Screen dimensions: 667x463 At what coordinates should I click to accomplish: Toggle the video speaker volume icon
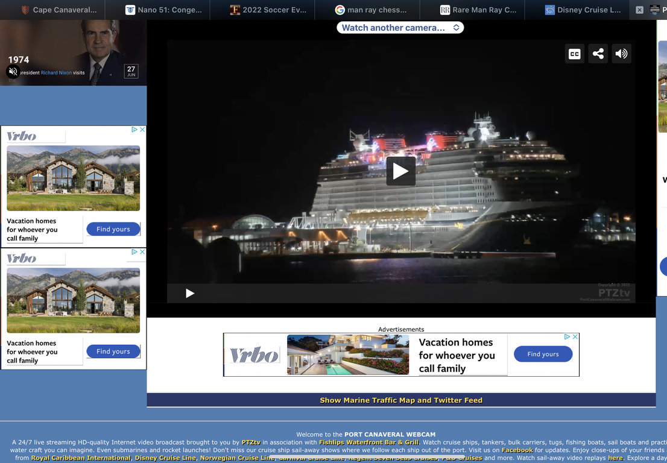(621, 54)
